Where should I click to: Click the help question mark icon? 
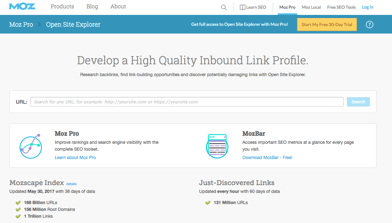tap(369, 25)
